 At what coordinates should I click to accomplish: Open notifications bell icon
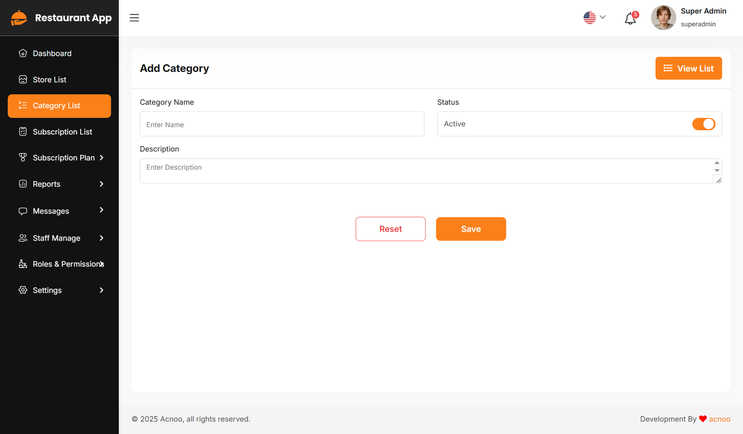(630, 19)
